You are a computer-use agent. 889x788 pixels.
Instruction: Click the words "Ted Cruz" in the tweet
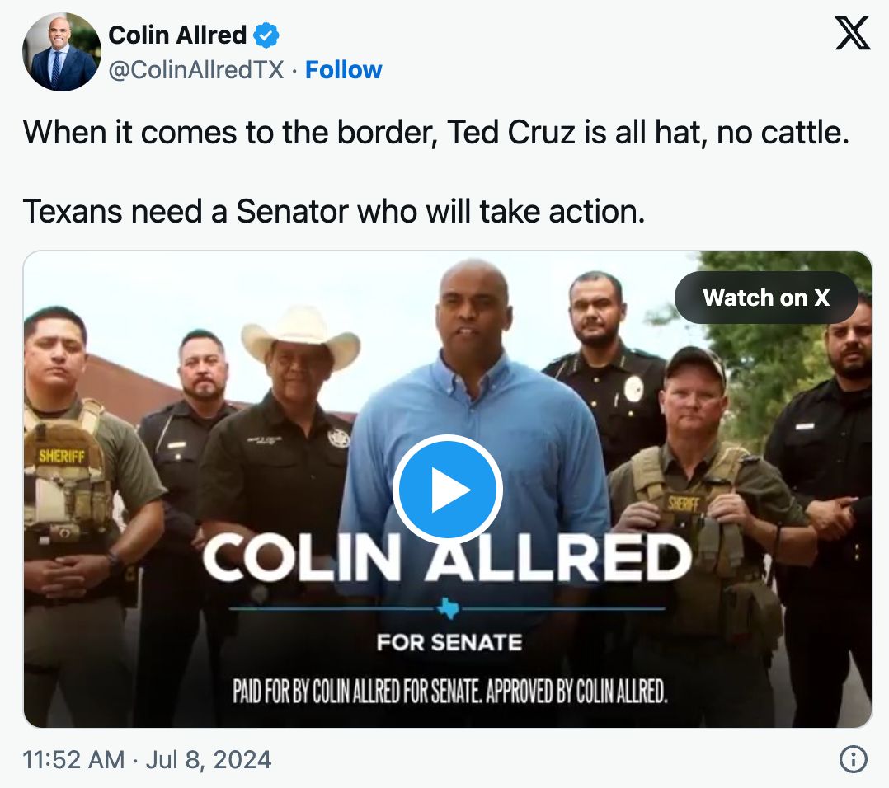click(510, 133)
